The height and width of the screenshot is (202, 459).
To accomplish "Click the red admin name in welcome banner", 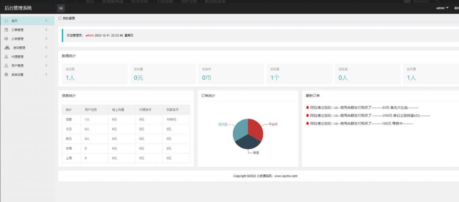I will (x=89, y=36).
